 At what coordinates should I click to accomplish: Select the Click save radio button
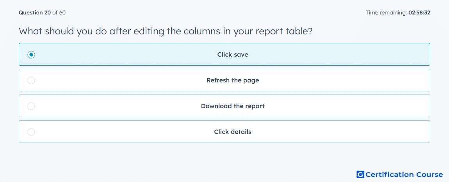point(31,54)
